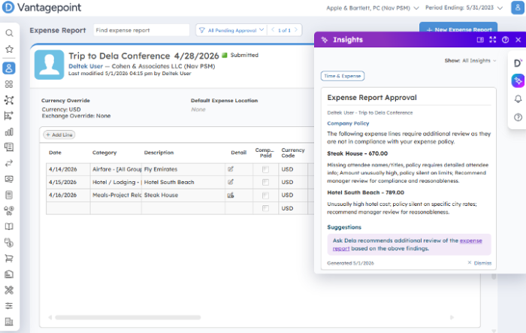Open notifications bell icon on right rail
526x333 pixels.
[518, 99]
